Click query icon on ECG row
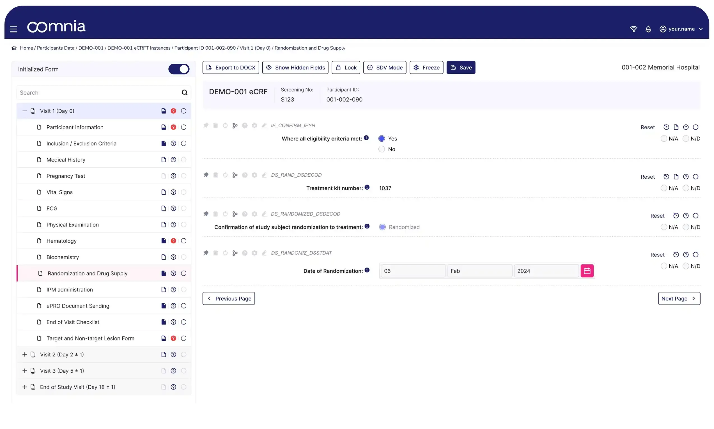714x429 pixels. pyautogui.click(x=173, y=208)
